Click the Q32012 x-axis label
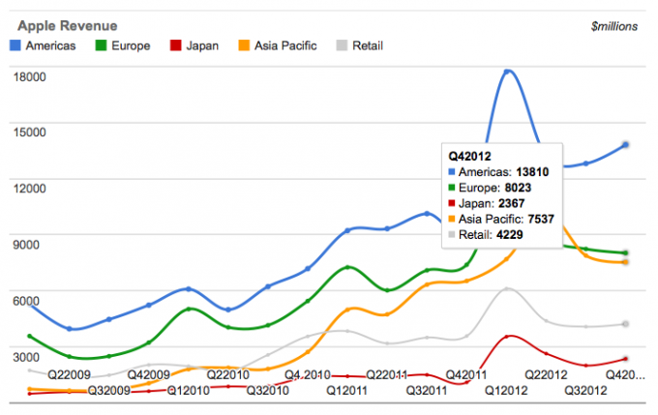The height and width of the screenshot is (415, 658). pos(585,391)
